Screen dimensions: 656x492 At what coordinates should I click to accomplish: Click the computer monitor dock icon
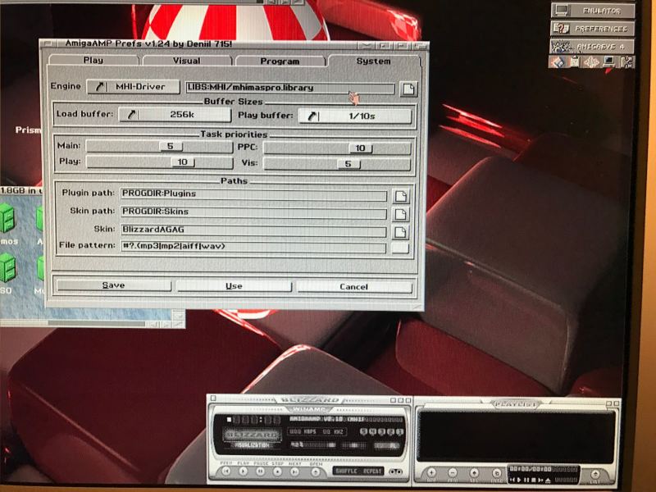pos(609,62)
